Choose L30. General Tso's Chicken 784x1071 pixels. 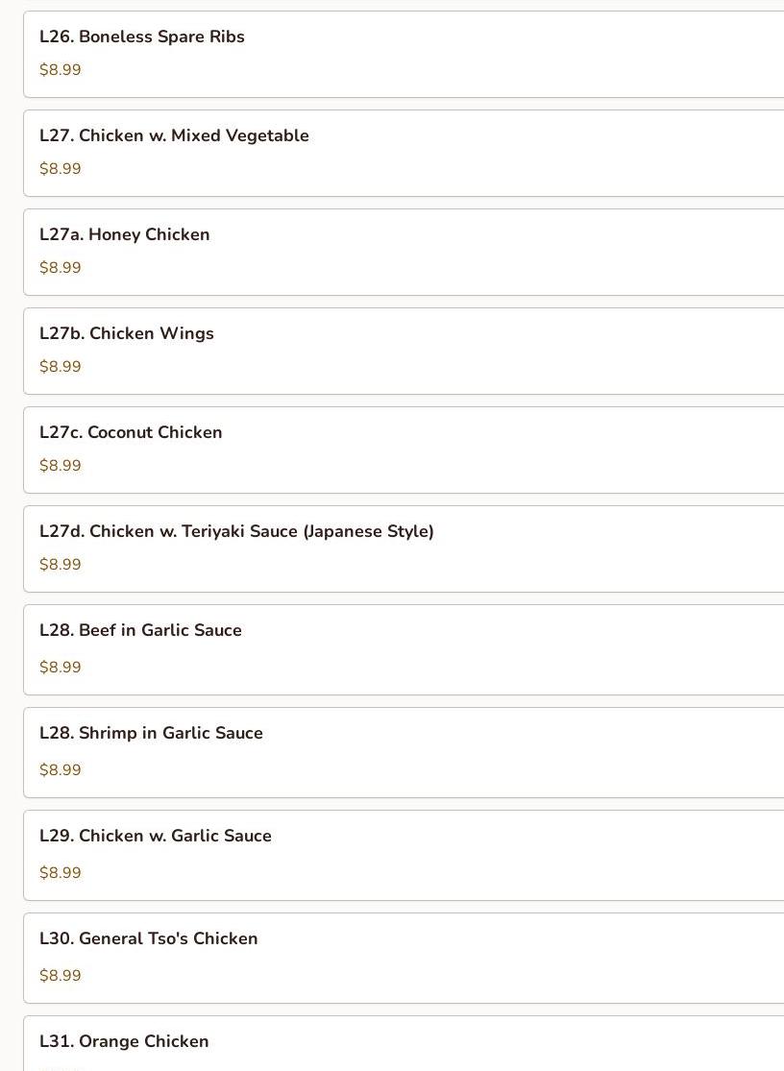pyautogui.click(x=404, y=959)
